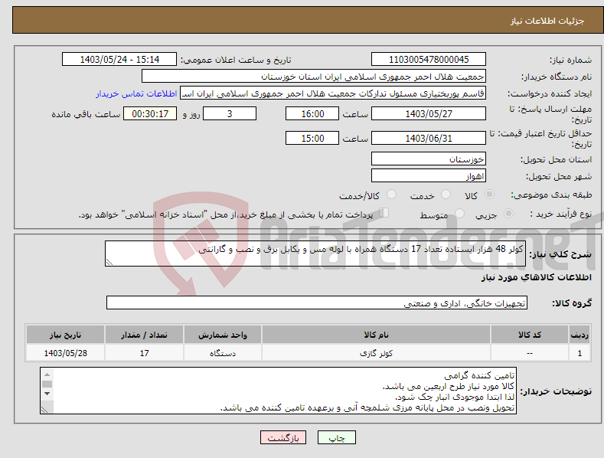The height and width of the screenshot is (458, 604).
Task: Click the general description textarea کولر 48 هزار
Action: [315, 254]
